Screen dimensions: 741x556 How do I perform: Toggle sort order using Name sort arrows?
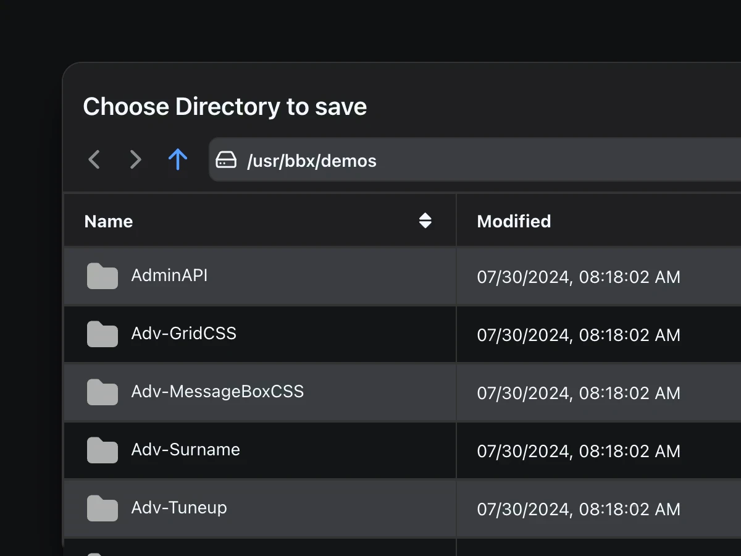[x=425, y=221]
